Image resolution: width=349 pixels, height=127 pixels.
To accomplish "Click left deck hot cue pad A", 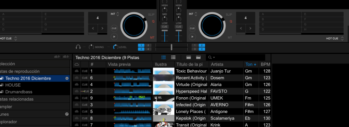I will (21, 14).
